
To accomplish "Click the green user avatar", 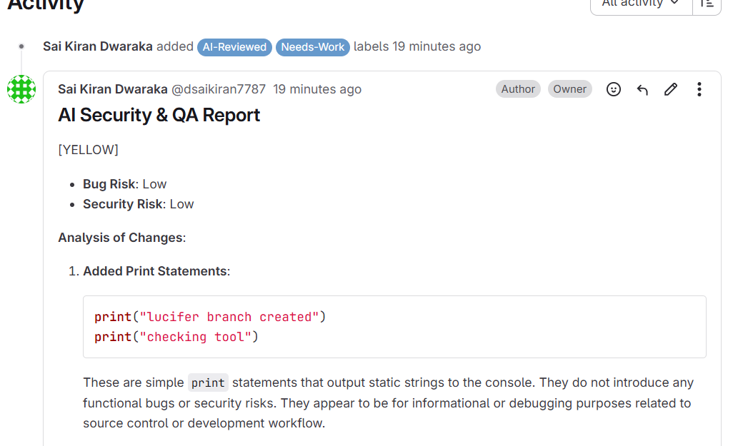I will [x=21, y=89].
